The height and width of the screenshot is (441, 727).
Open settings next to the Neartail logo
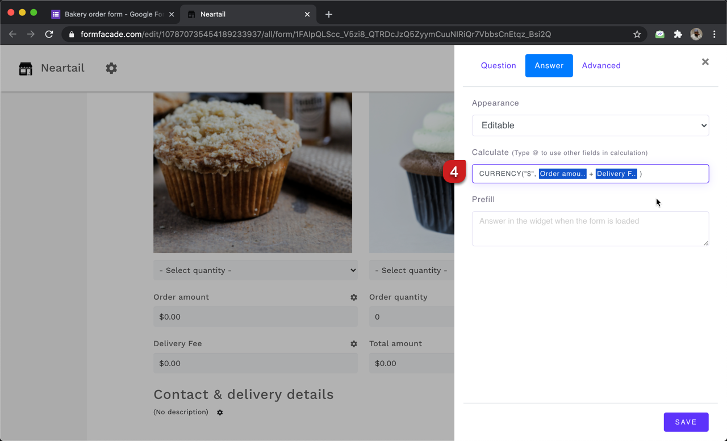111,68
